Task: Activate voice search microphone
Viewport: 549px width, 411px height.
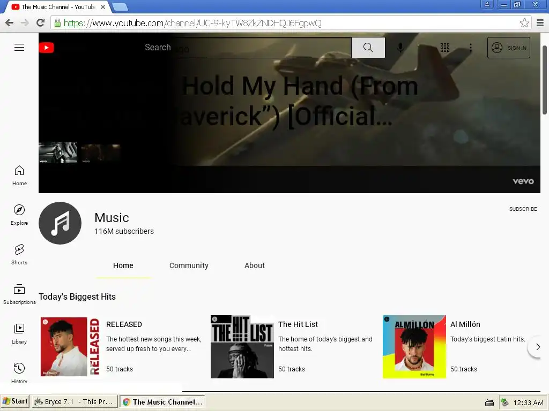Action: (400, 48)
